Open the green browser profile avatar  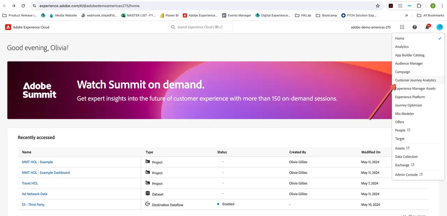tap(433, 6)
